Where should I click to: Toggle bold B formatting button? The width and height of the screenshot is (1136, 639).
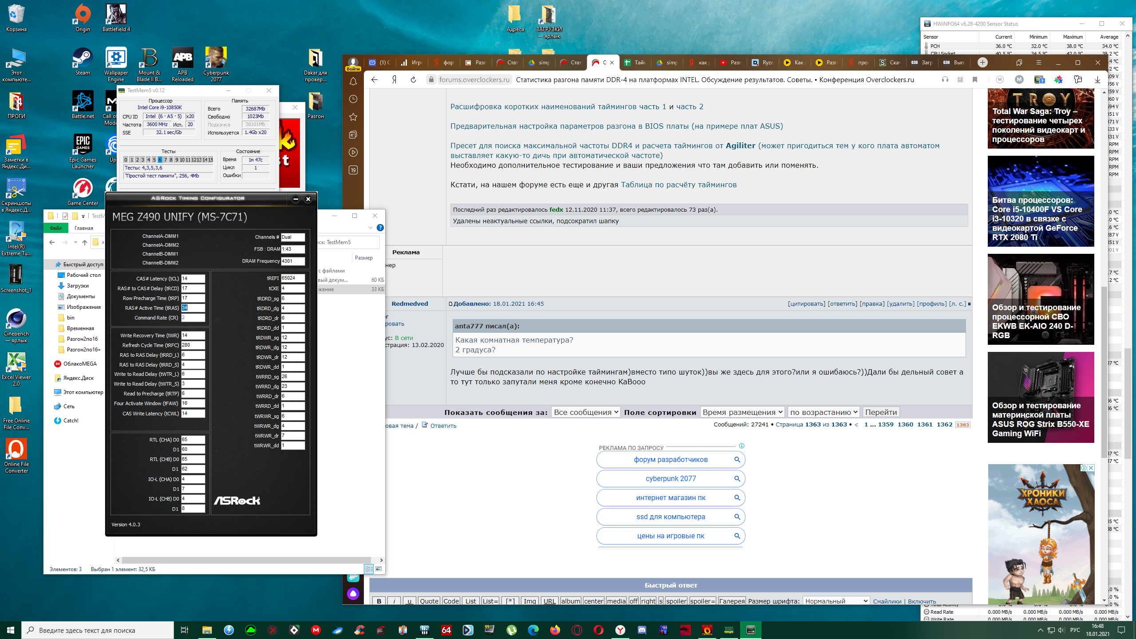(x=379, y=601)
